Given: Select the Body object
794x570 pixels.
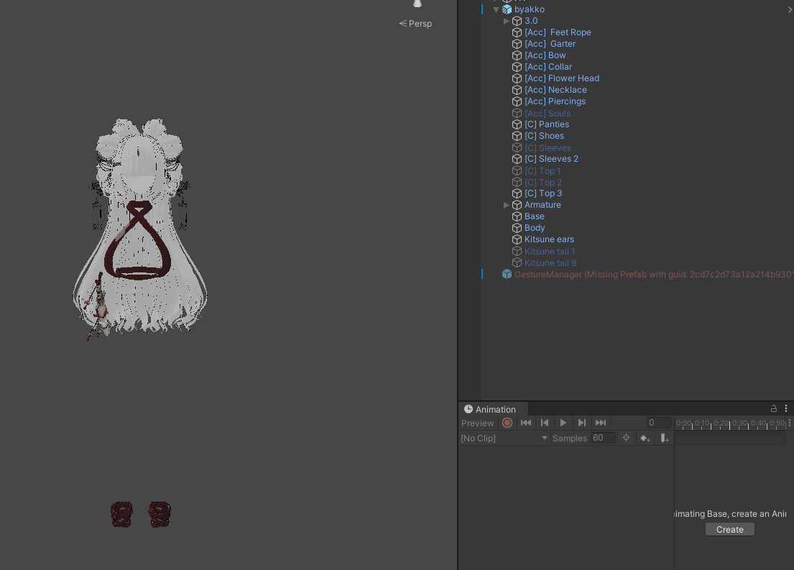Looking at the screenshot, I should click(534, 228).
